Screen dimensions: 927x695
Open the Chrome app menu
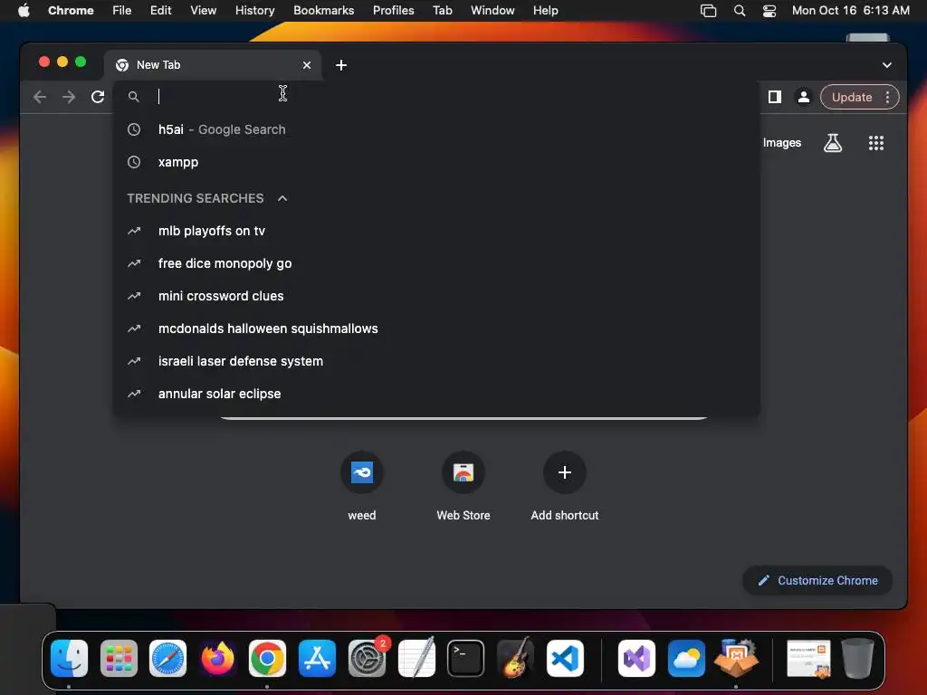click(71, 11)
